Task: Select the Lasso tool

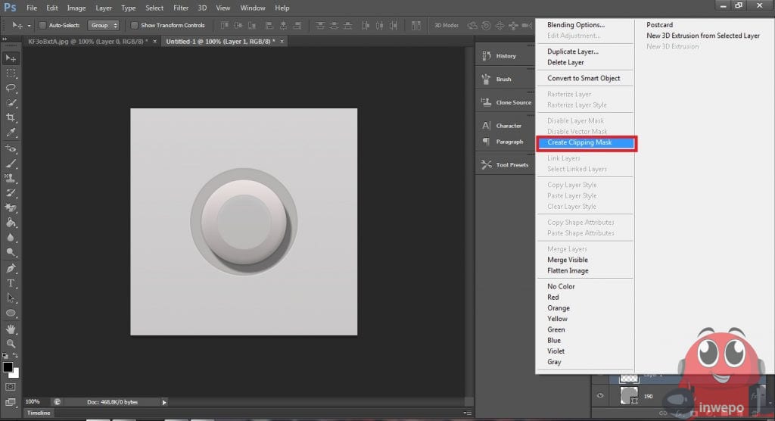Action: tap(11, 88)
